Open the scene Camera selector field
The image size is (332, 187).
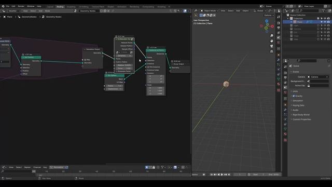[x=318, y=77]
